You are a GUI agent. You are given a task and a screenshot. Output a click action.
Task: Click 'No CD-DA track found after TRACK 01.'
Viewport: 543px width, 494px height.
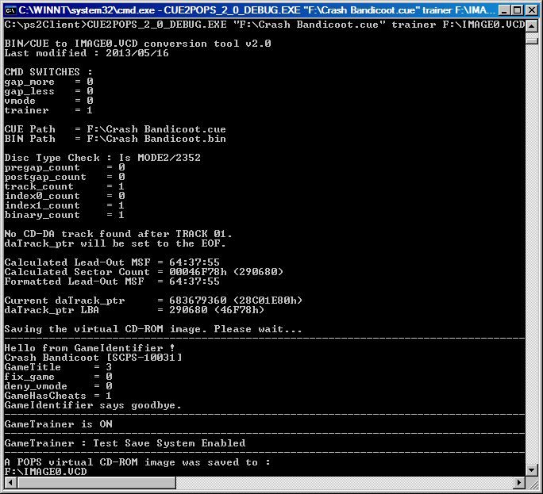[x=118, y=234]
